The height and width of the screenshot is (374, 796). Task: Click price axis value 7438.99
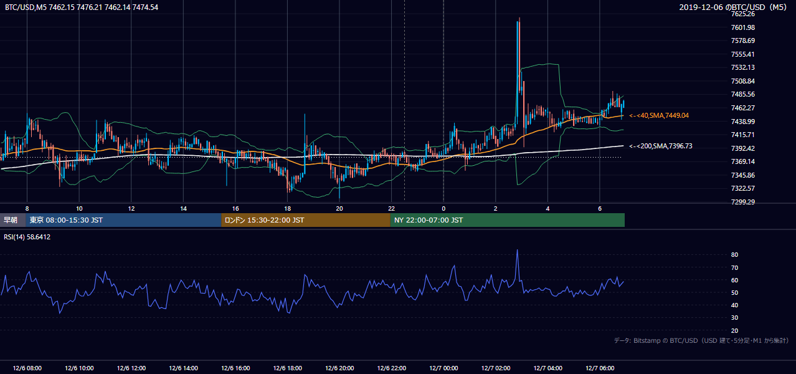743,122
